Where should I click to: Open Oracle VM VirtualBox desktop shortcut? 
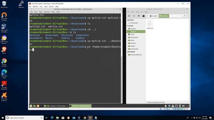click(4, 28)
